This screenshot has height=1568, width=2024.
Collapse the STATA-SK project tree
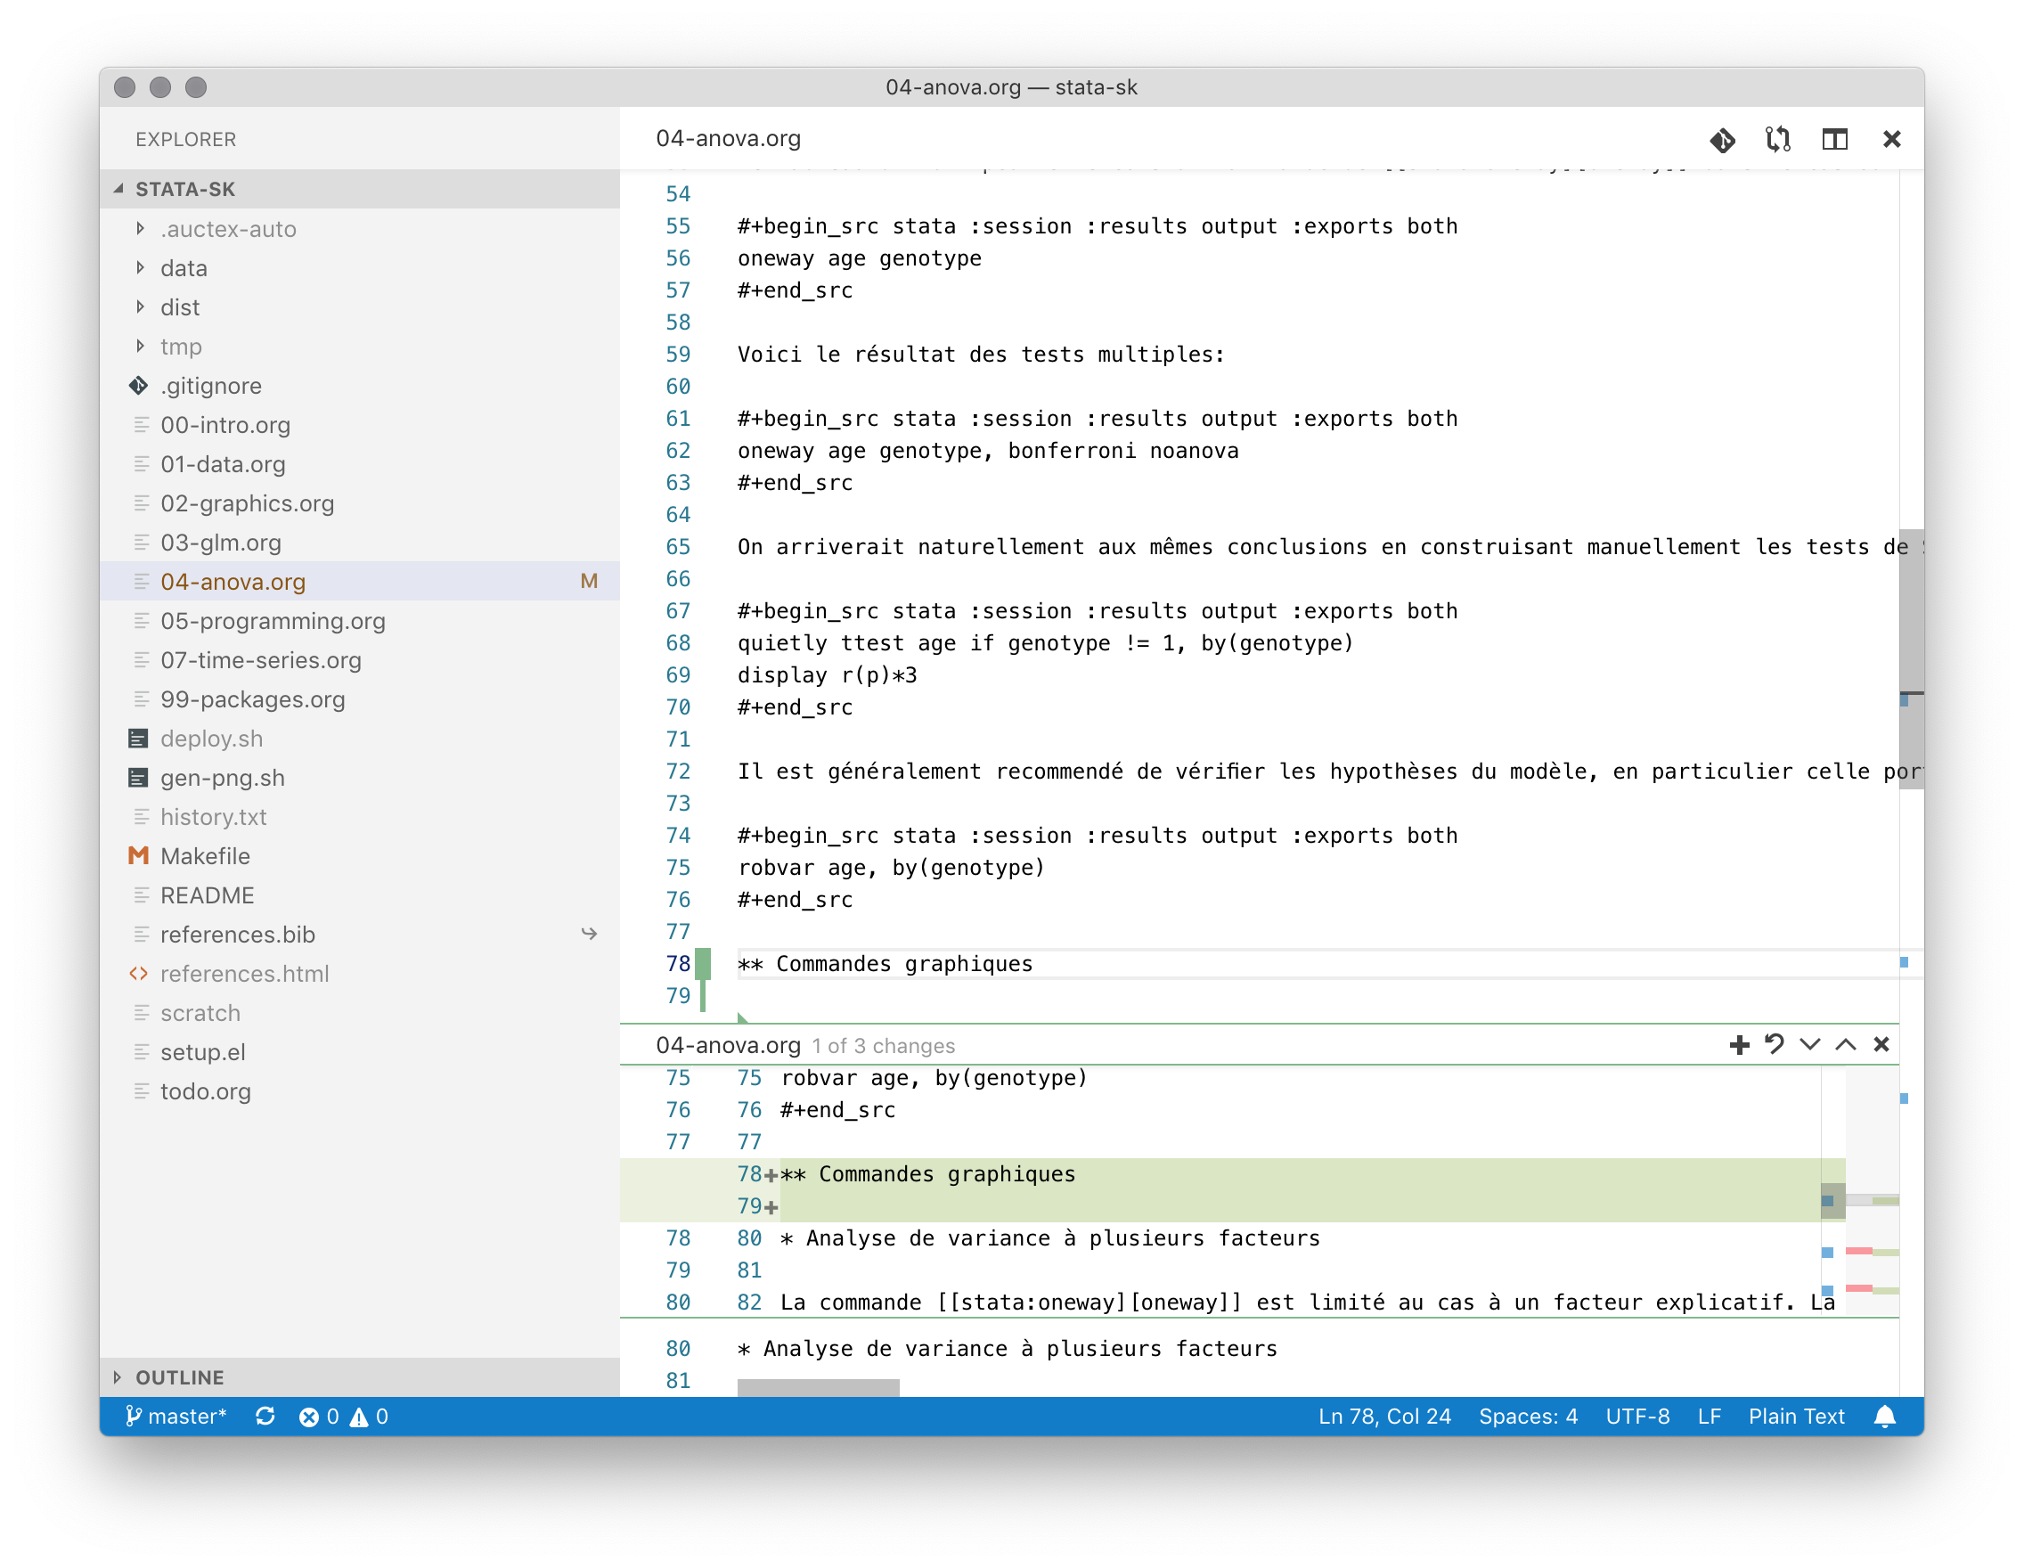(x=185, y=189)
